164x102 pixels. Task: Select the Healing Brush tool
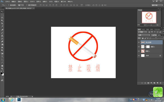[2, 30]
